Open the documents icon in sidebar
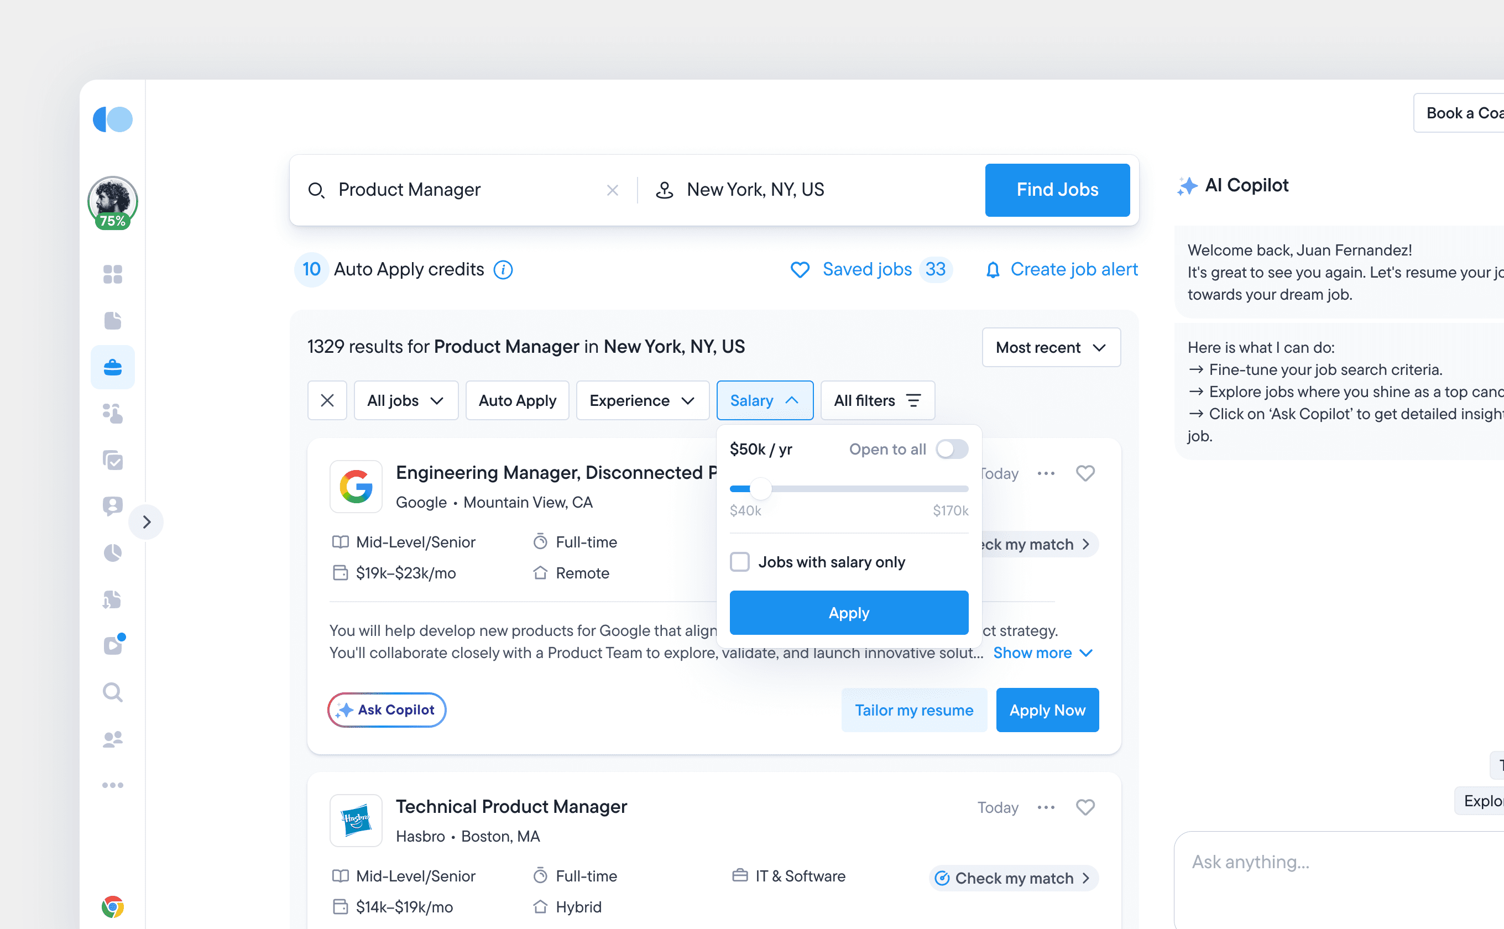 tap(112, 320)
